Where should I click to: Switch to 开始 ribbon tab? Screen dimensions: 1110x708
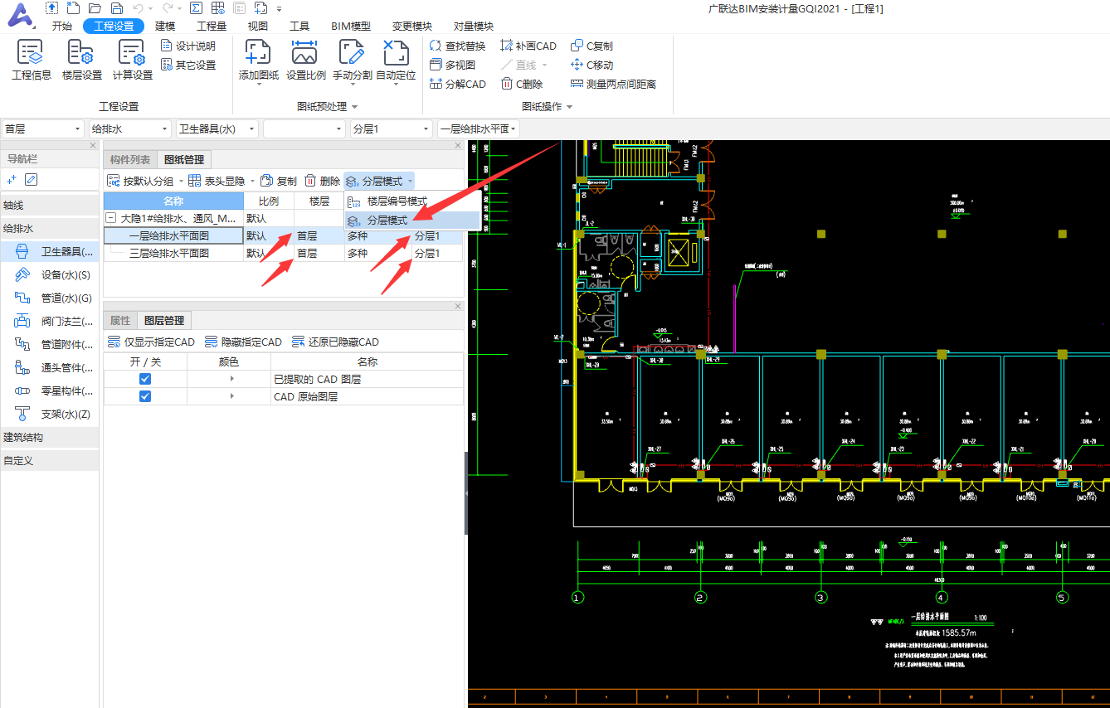click(x=62, y=26)
